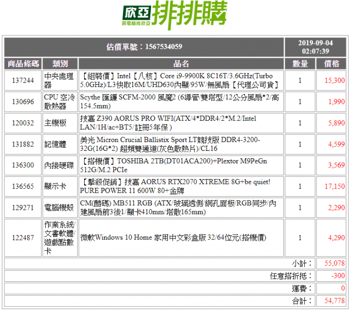
Task: Select barcode 136565 cell
Action: pos(23,186)
